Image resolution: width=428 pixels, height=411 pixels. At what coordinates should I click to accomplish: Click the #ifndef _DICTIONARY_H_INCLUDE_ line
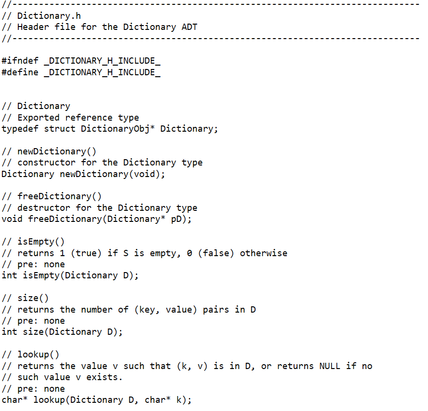[x=81, y=61]
